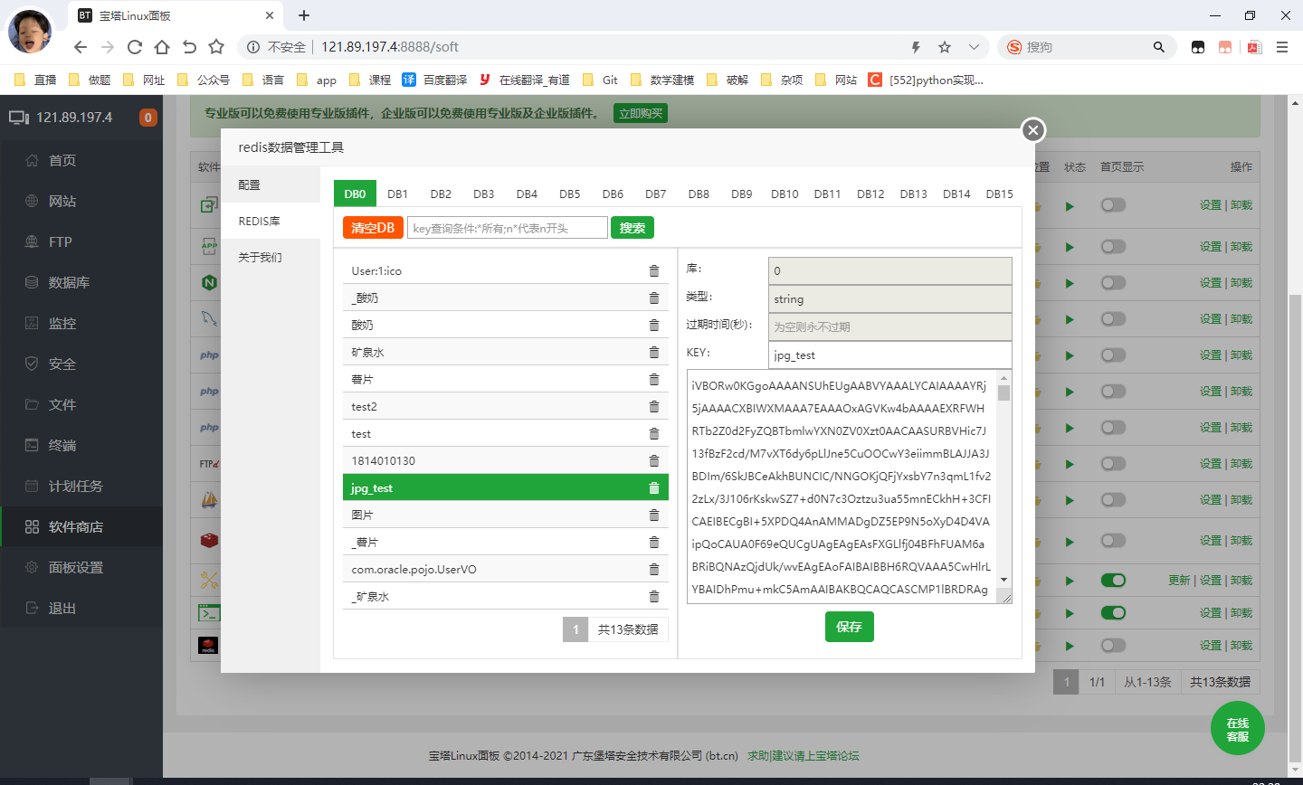Open the 配置 section in dialog sidebar
Viewport: 1303px width, 785px height.
[250, 184]
